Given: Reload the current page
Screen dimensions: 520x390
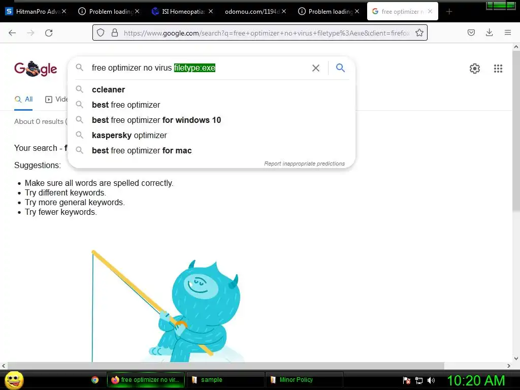Looking at the screenshot, I should [49, 33].
